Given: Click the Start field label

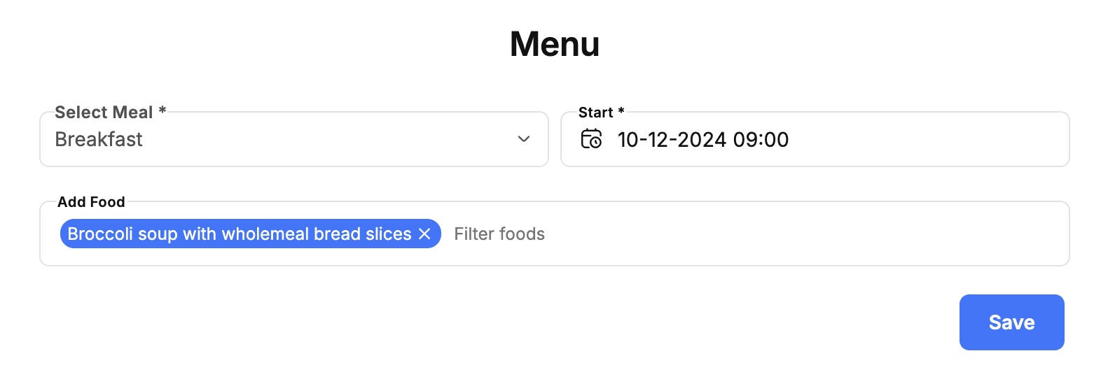Looking at the screenshot, I should pyautogui.click(x=595, y=113).
